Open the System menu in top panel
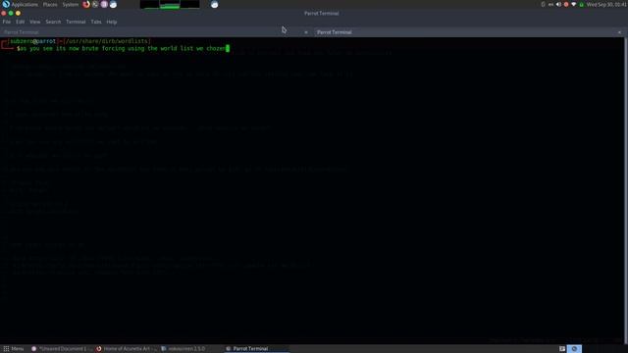Screen dimensions: 628x353 click(x=71, y=4)
